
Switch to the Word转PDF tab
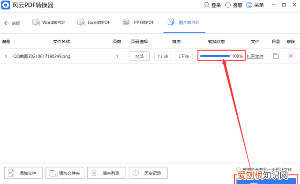[49, 22]
